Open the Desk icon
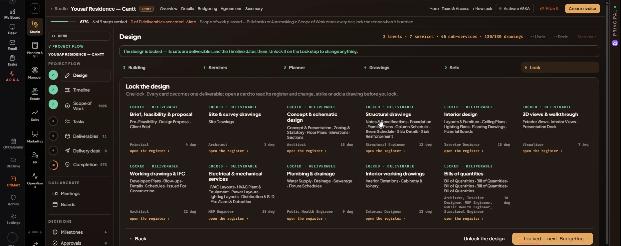 coord(12,29)
